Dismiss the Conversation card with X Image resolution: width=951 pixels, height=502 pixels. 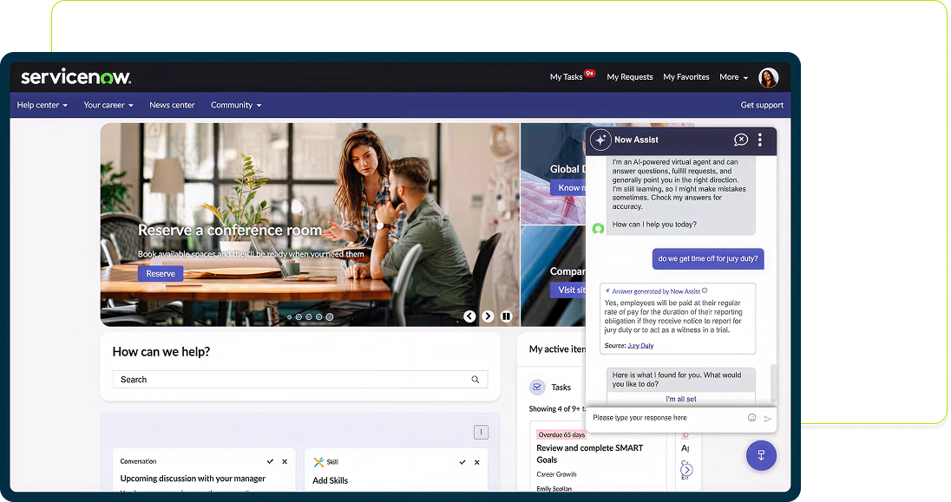click(284, 462)
